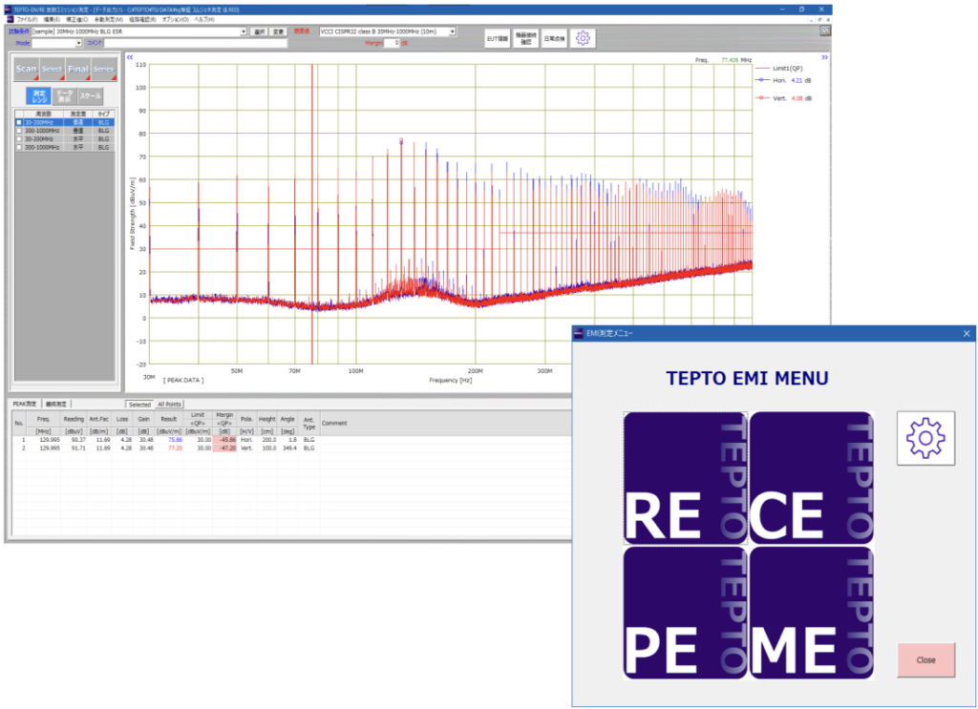Open the ME measurement tile in TEPTO EMI MENU
This screenshot has width=978, height=709.
[812, 613]
